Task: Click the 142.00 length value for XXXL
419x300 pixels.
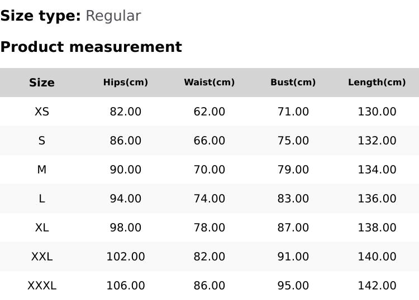Action: [x=377, y=286]
